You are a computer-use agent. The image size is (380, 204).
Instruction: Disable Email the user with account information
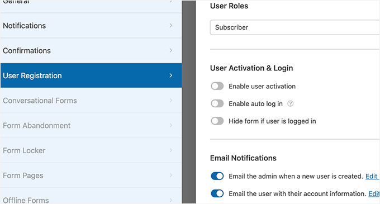coord(217,193)
